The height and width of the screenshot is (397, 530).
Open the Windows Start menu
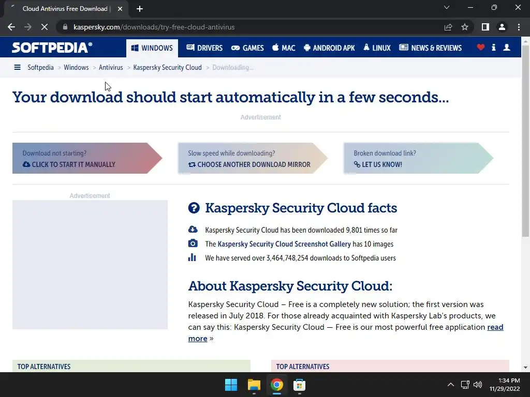(x=231, y=385)
